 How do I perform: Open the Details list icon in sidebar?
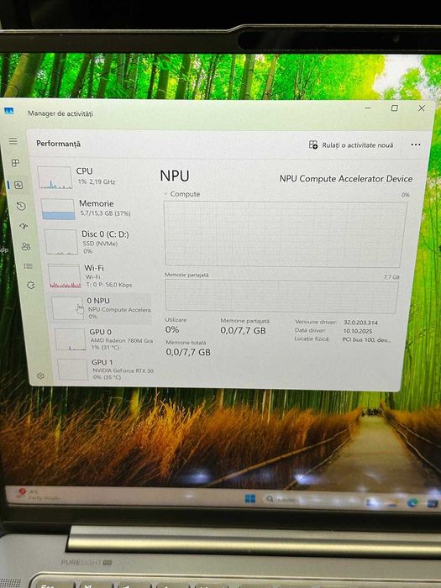28,266
